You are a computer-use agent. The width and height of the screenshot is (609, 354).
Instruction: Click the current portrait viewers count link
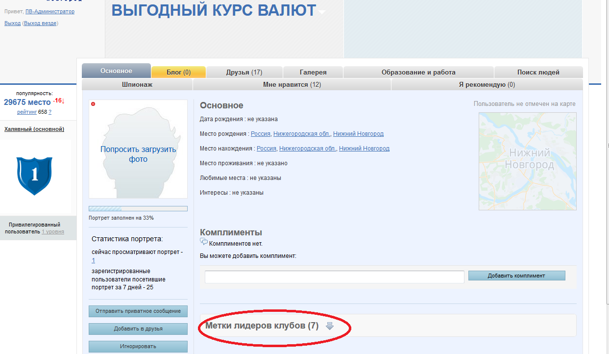tap(93, 260)
